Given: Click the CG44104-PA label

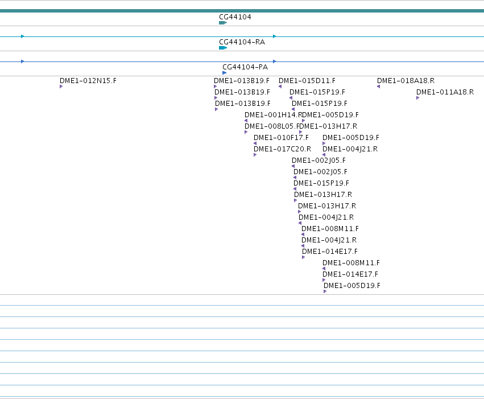Looking at the screenshot, I should pos(245,67).
